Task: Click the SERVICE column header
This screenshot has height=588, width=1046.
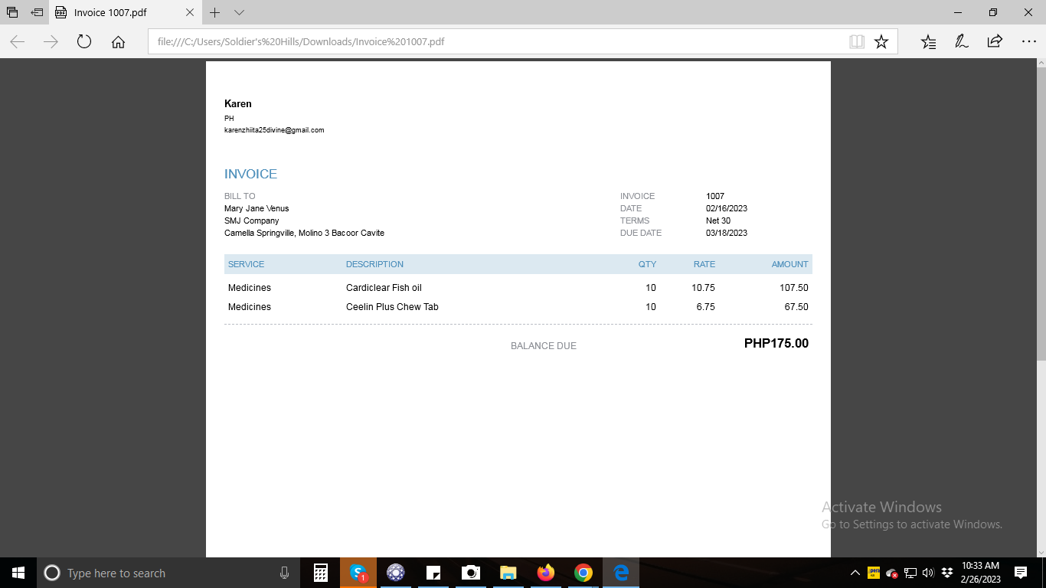Action: point(246,264)
